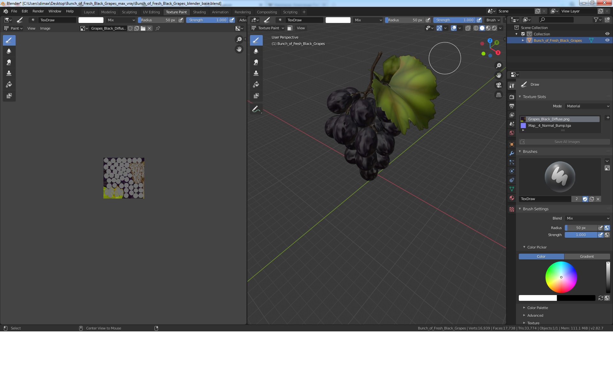This screenshot has height=369, width=613.
Task: Enable wireframe viewport shading
Action: tap(476, 28)
